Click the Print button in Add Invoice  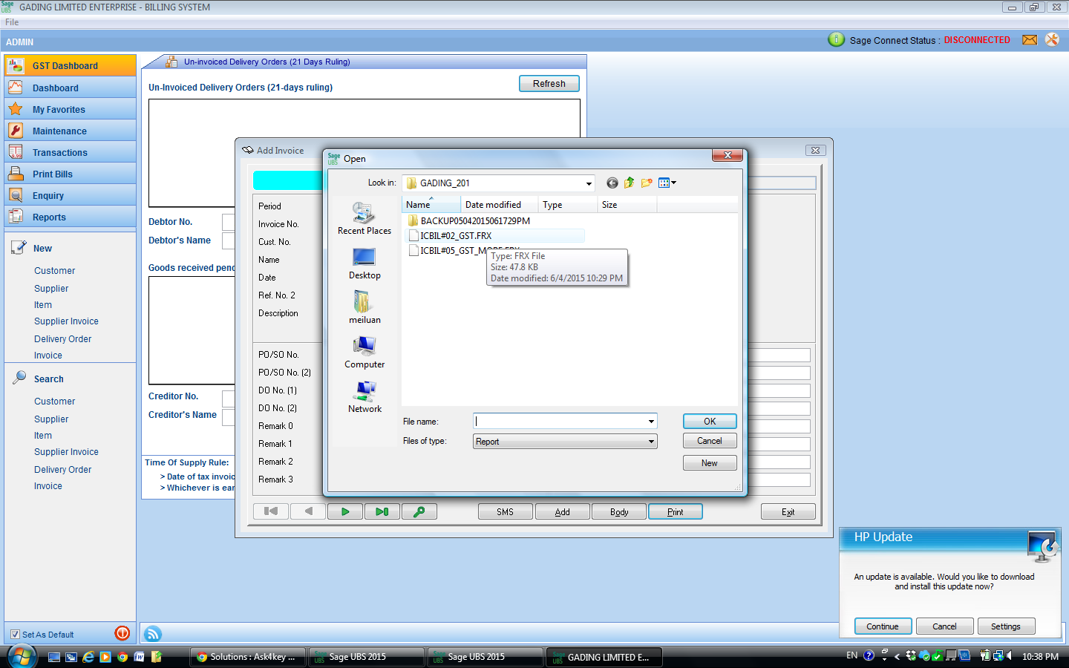pyautogui.click(x=676, y=512)
